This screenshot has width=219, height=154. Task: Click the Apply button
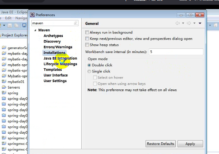point(190,144)
